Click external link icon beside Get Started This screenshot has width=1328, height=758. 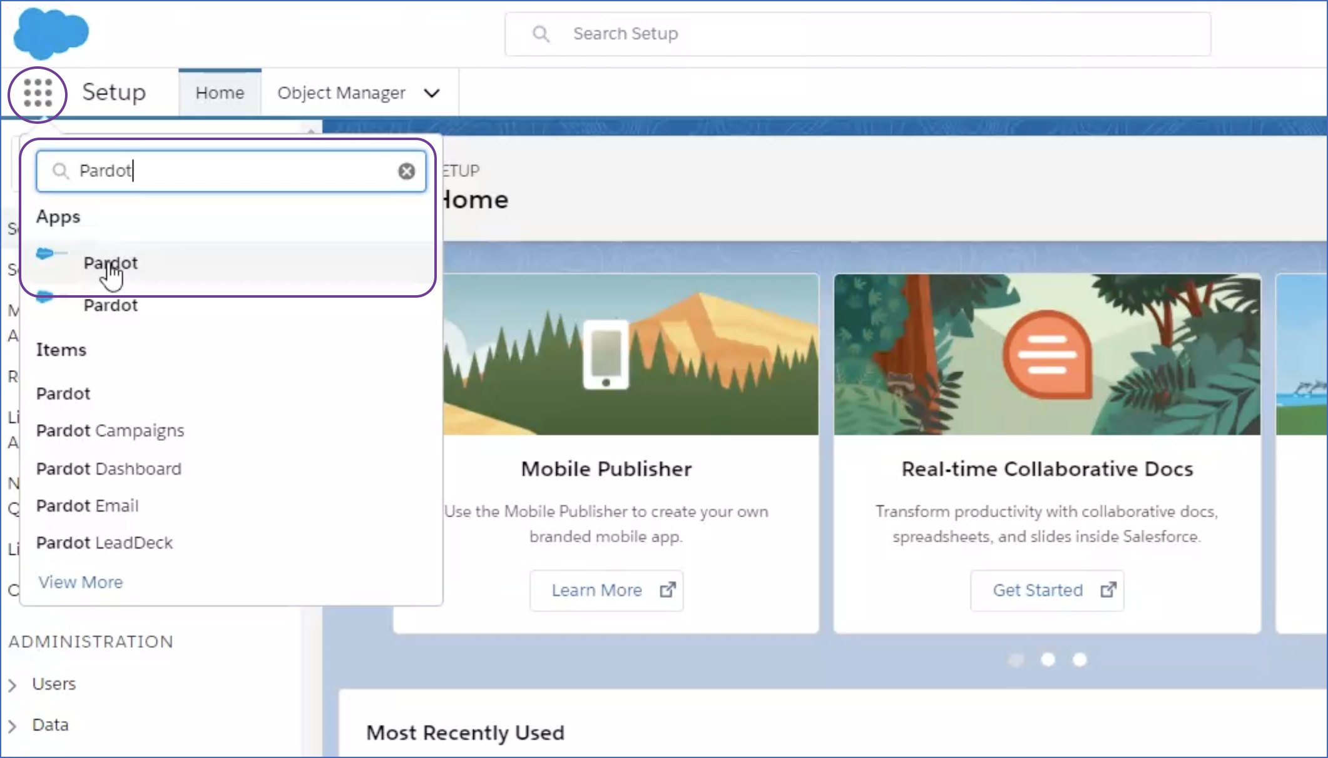click(x=1108, y=590)
